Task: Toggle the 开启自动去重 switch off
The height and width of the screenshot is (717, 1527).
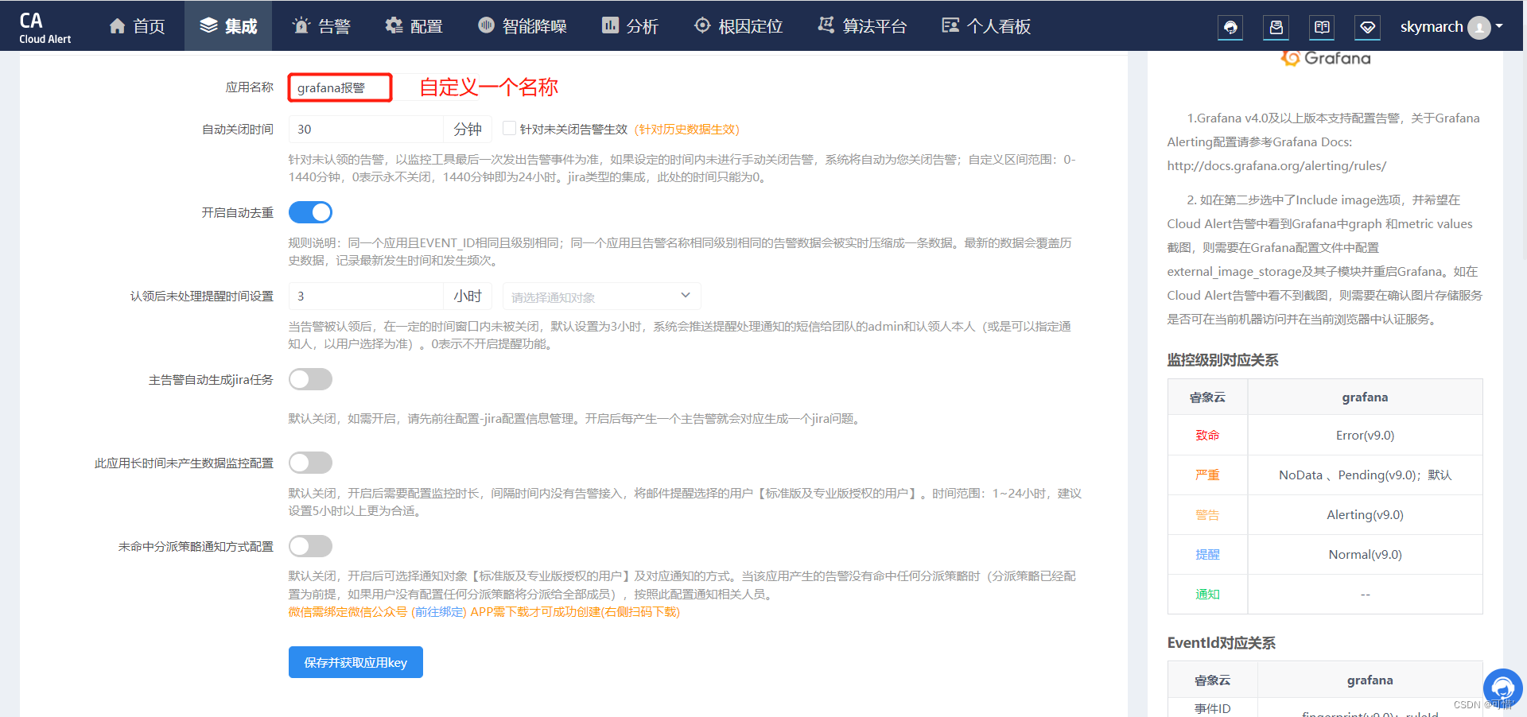Action: [310, 212]
